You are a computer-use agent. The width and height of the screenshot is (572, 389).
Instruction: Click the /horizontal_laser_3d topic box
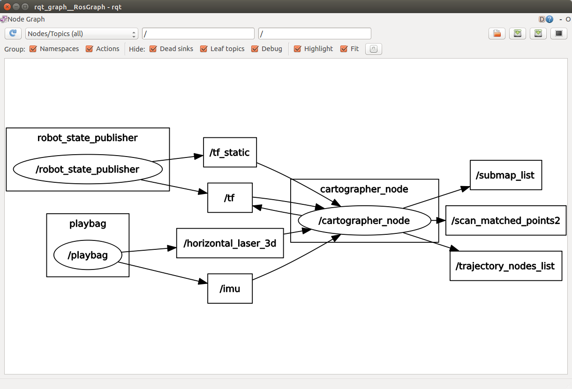tap(230, 243)
